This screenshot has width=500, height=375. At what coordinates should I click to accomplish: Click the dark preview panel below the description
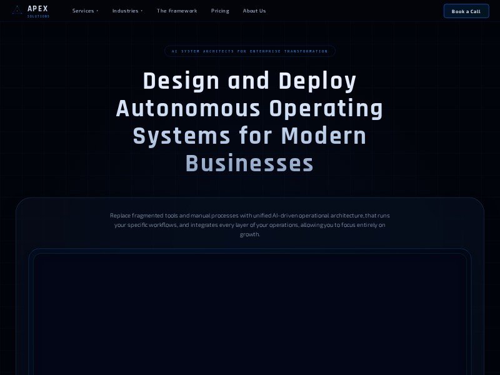[x=250, y=312]
